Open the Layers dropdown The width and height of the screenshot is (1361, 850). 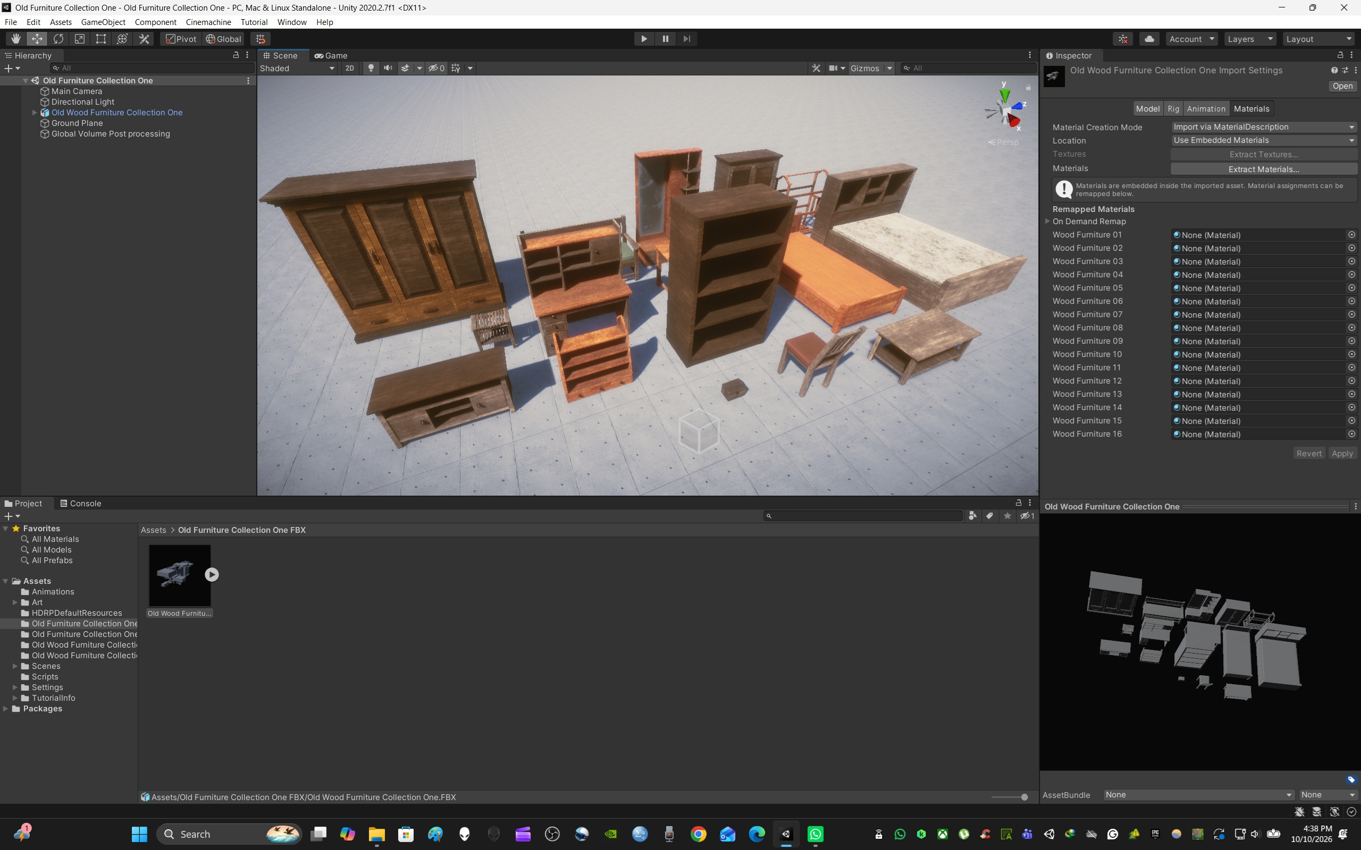click(x=1250, y=39)
